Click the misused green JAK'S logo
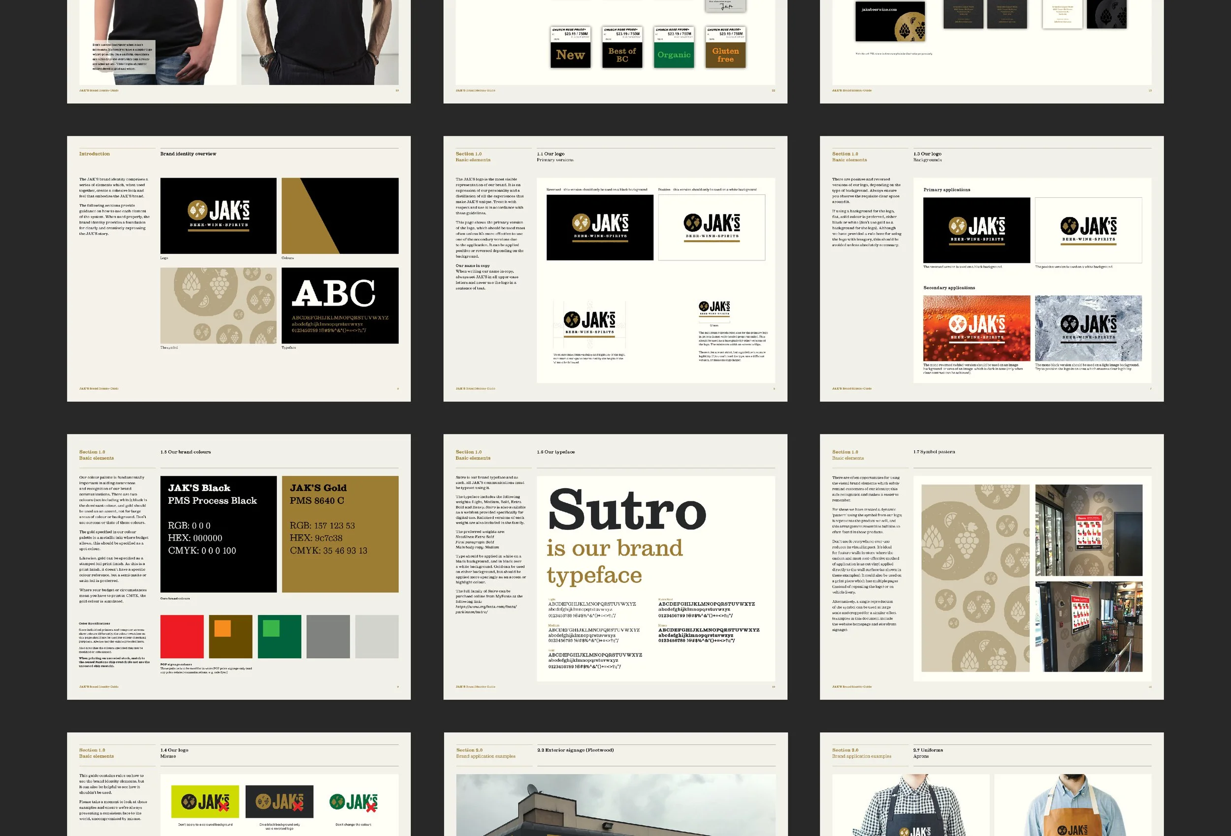This screenshot has height=836, width=1231. [354, 803]
